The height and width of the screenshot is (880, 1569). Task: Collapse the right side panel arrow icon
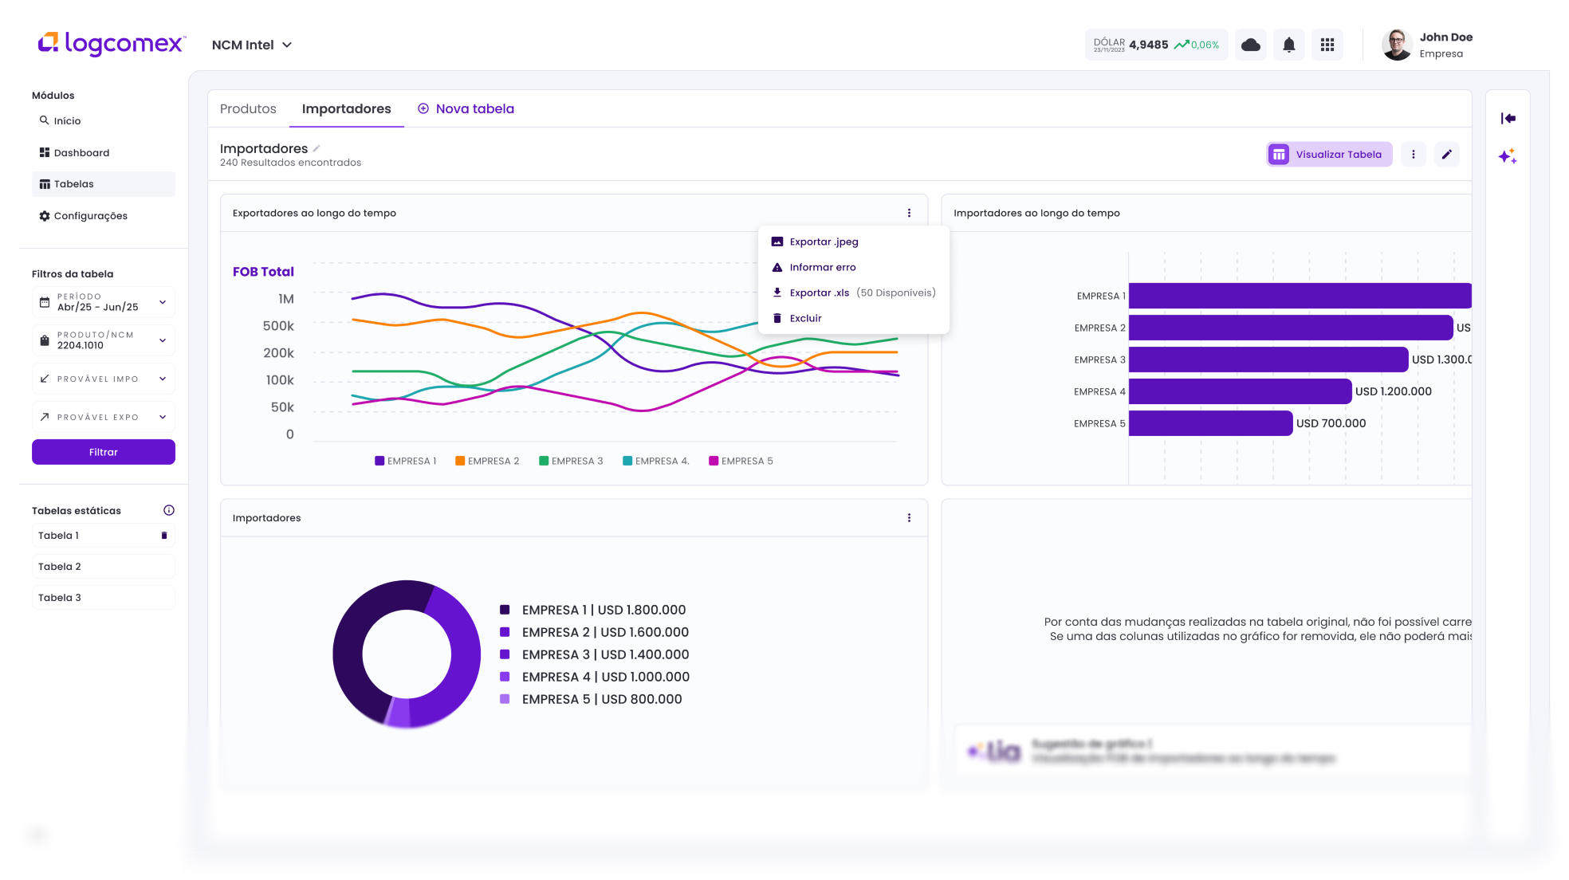coord(1508,119)
